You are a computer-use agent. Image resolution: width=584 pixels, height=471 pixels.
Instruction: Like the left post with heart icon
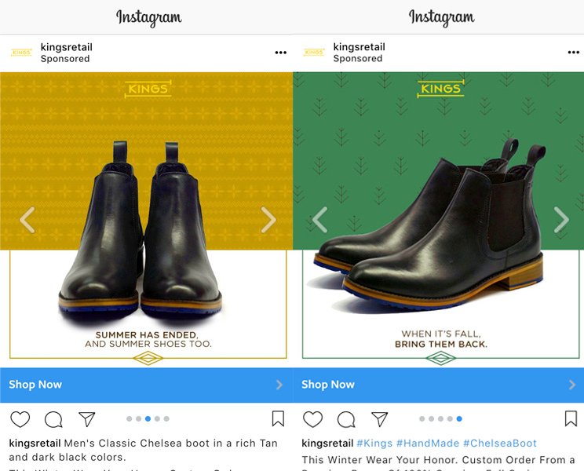pyautogui.click(x=20, y=419)
